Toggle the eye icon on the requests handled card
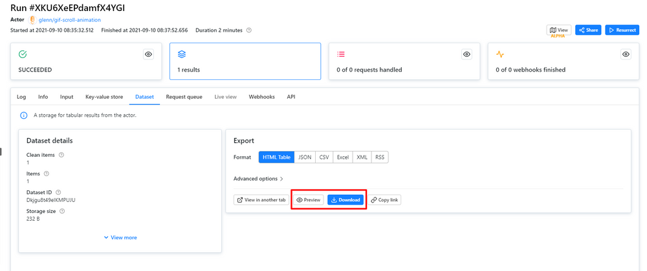 tap(466, 55)
